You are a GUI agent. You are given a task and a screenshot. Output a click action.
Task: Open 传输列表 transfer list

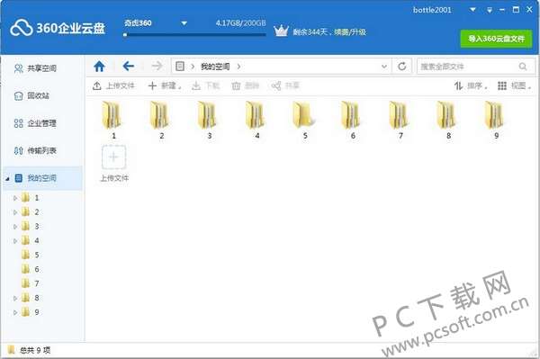[35, 150]
